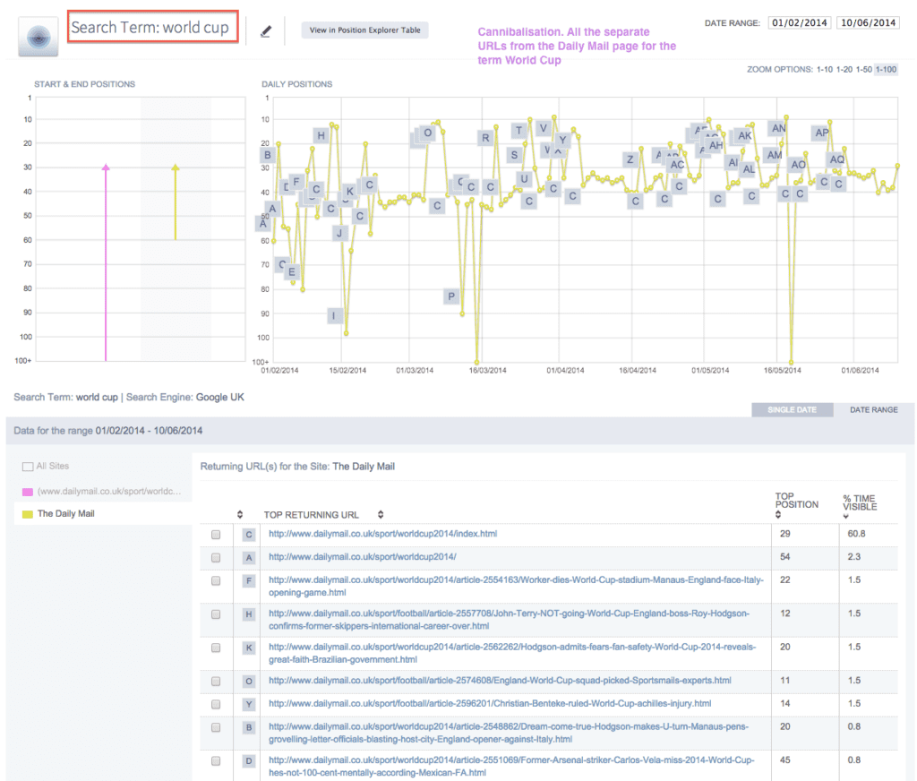
Task: Edit the end date 10/06/2014 field
Action: pos(869,22)
